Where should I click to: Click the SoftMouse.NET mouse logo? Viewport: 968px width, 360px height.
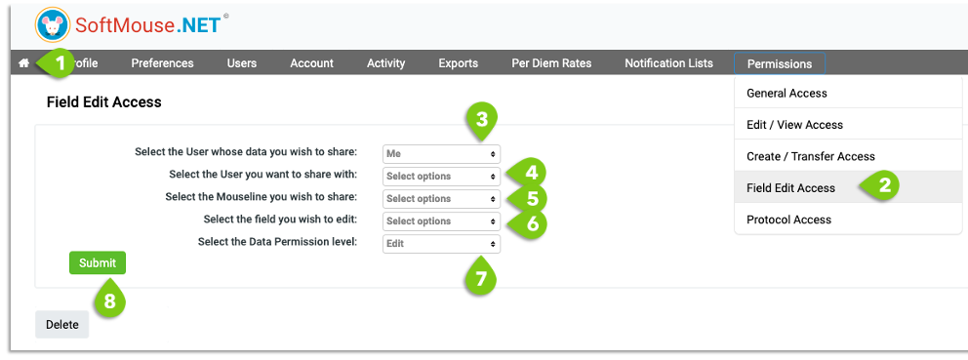point(53,24)
